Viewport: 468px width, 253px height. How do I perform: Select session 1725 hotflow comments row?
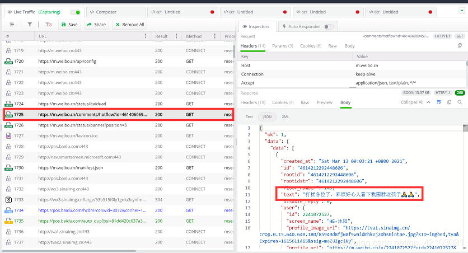pyautogui.click(x=119, y=115)
